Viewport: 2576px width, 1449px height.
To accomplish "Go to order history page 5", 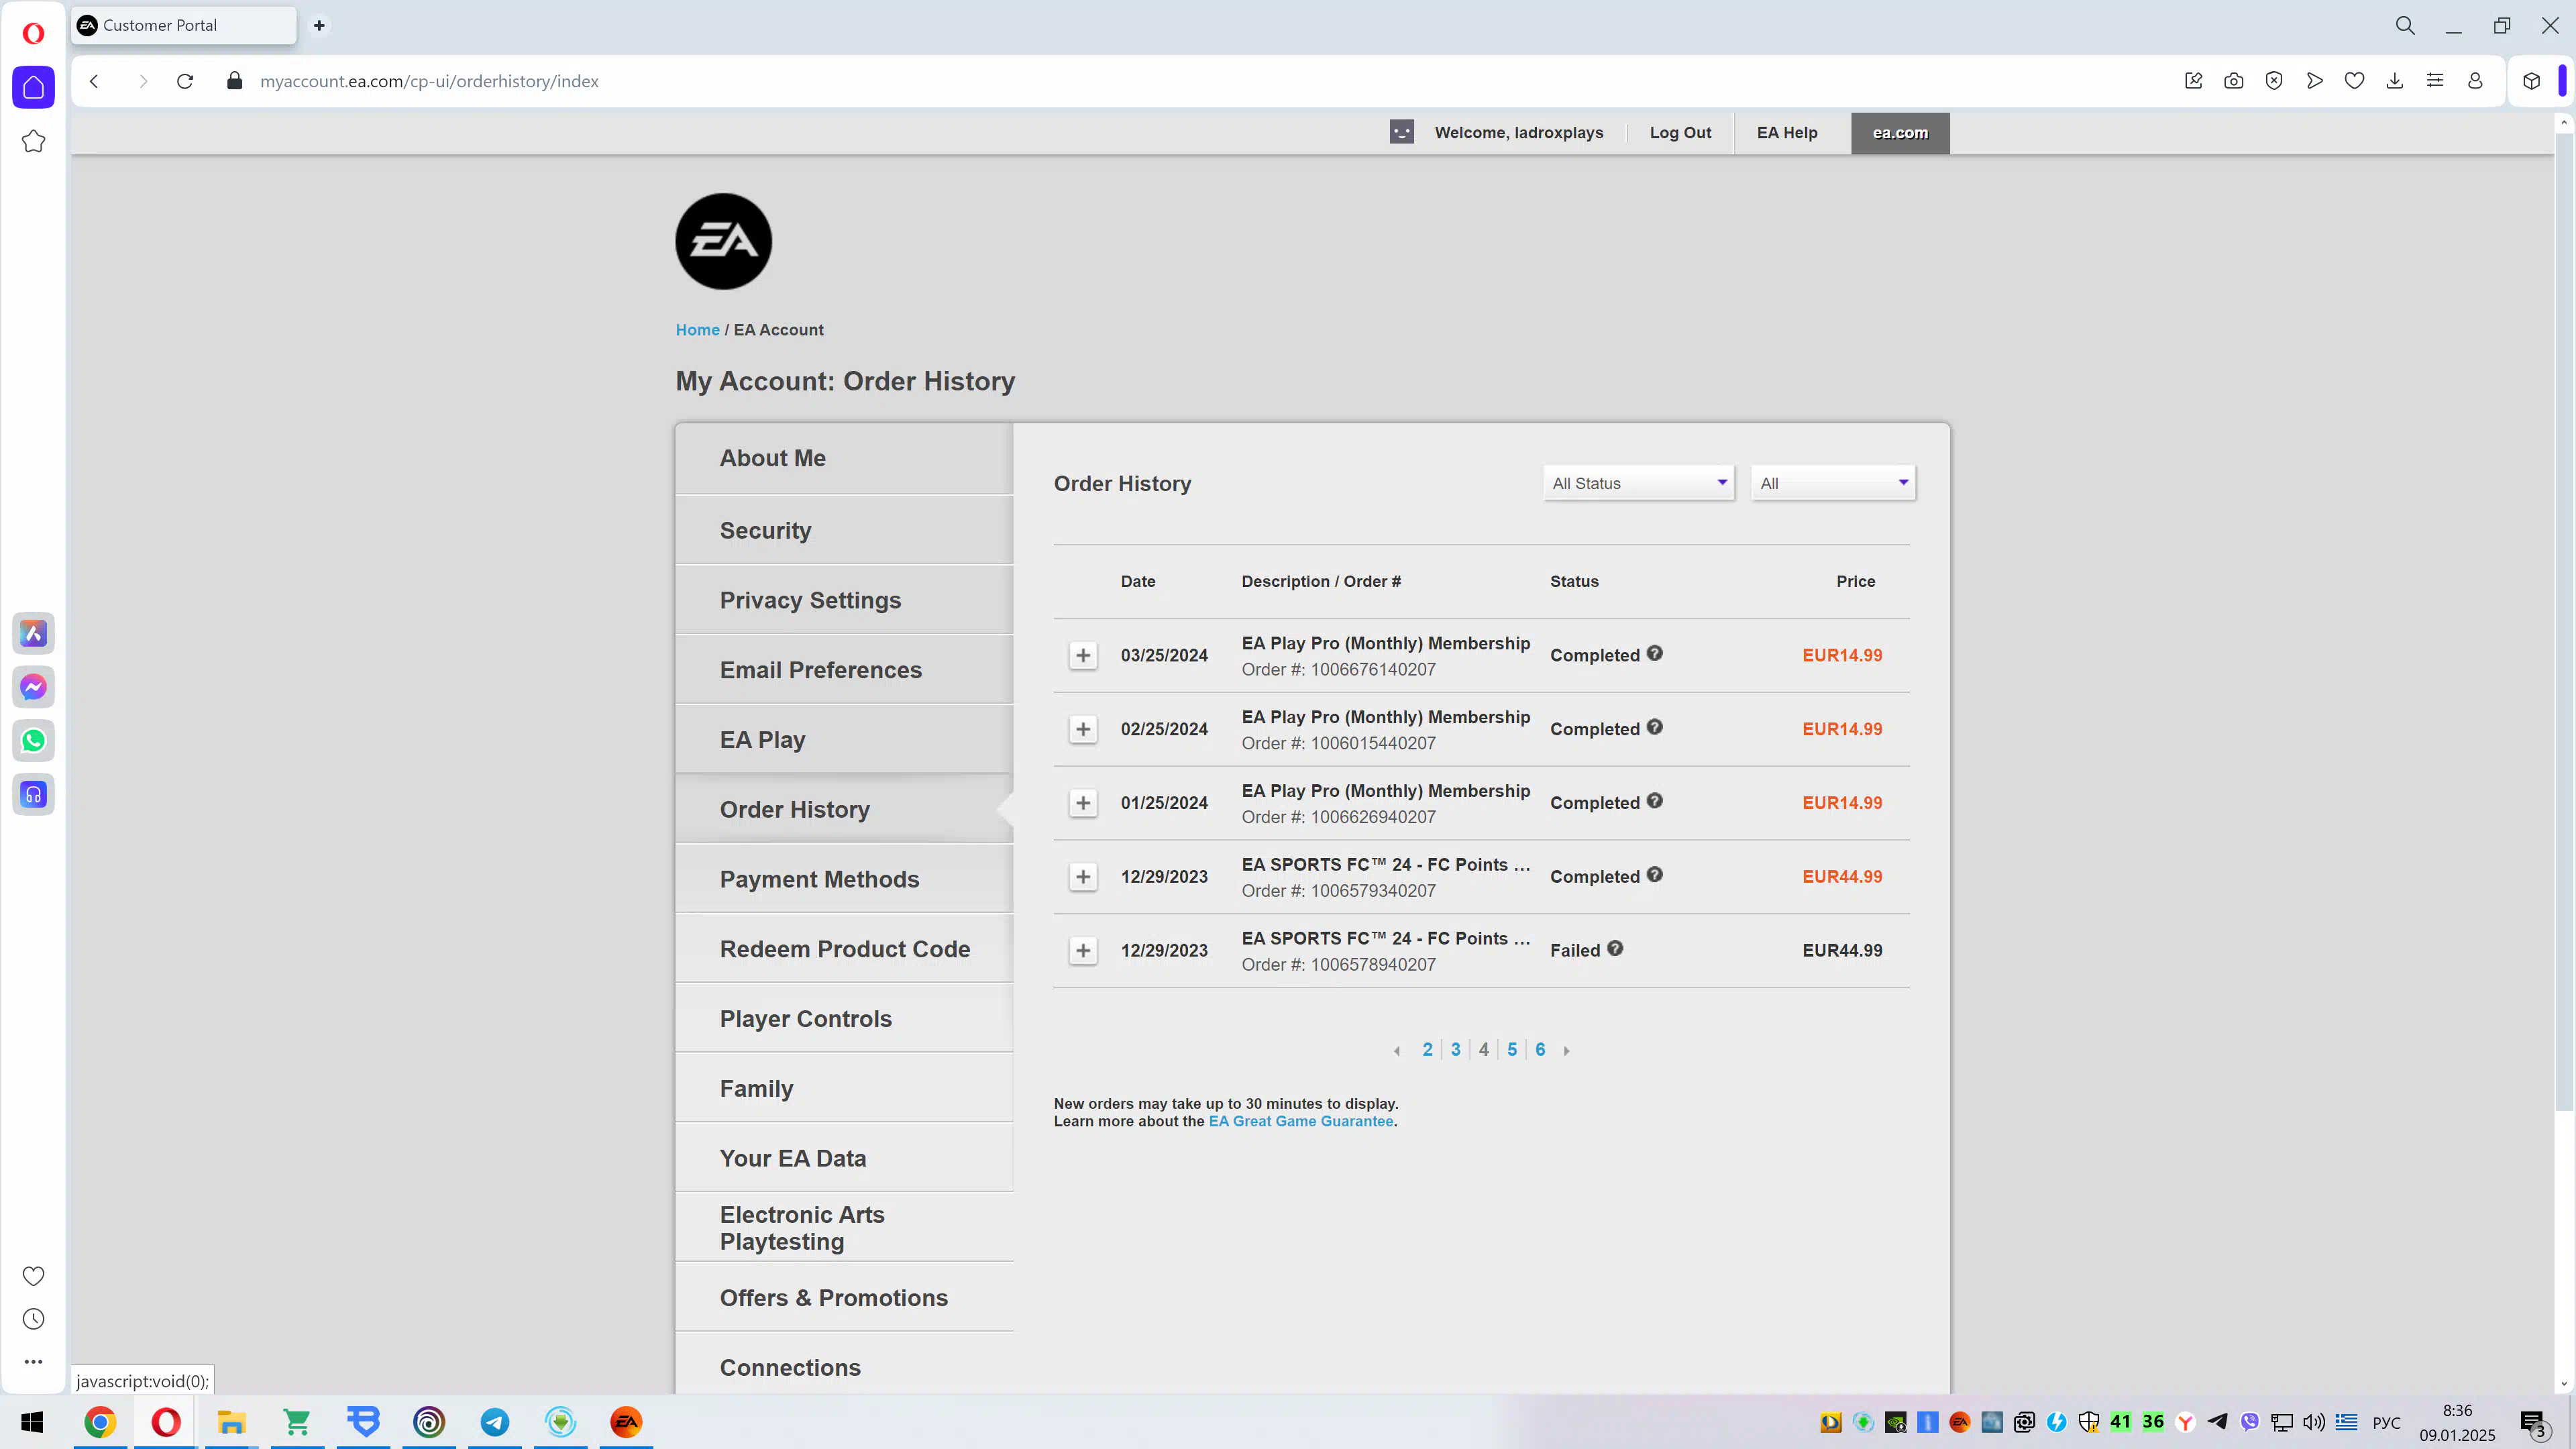I will 1512,1049.
